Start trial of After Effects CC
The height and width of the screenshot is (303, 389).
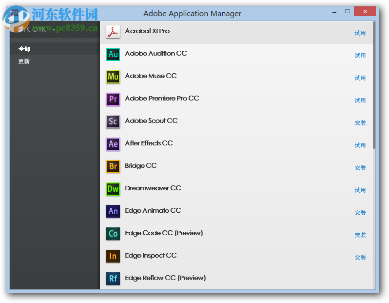click(x=360, y=145)
